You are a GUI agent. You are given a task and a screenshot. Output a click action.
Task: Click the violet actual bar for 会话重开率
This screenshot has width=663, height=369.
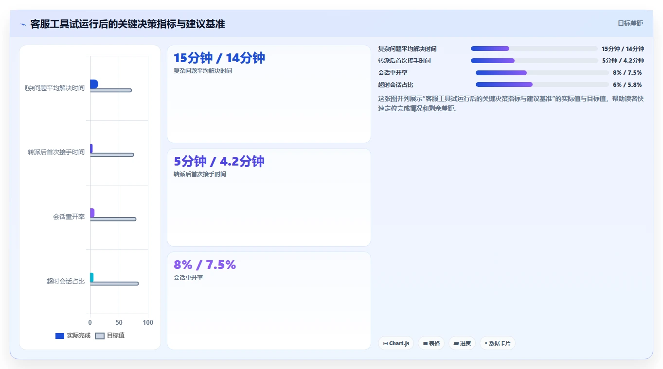click(x=92, y=213)
